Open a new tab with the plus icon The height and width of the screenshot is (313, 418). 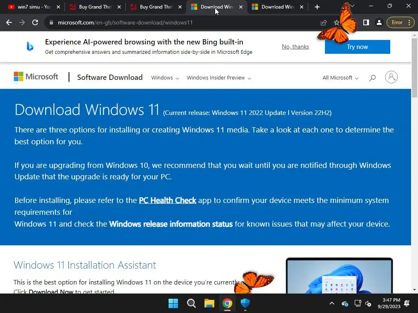click(x=317, y=7)
